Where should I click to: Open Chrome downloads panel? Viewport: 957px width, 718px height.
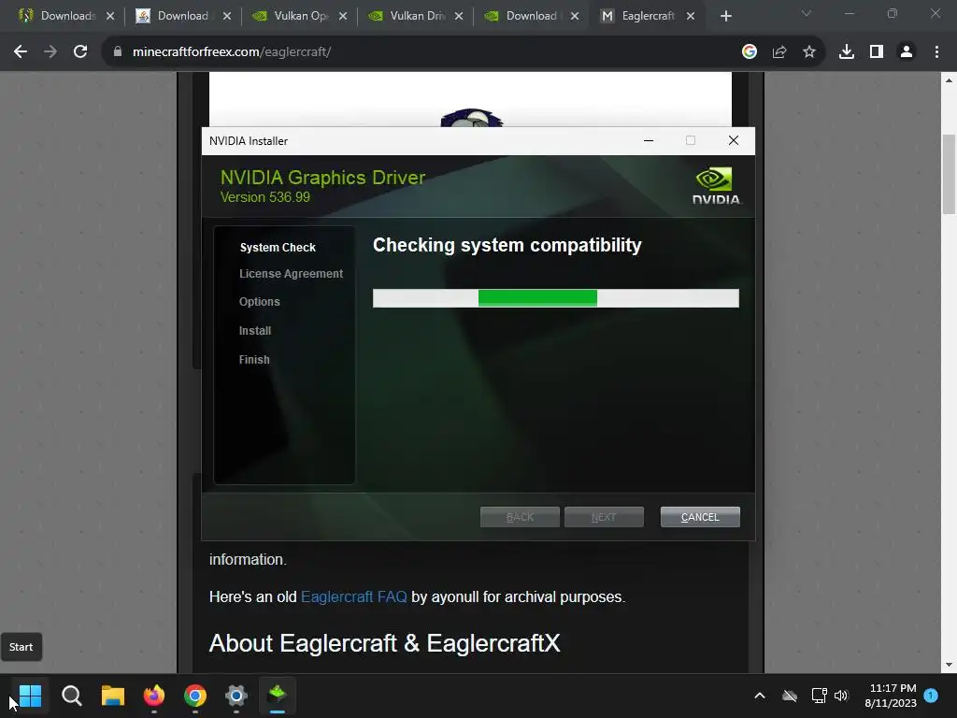coord(847,52)
